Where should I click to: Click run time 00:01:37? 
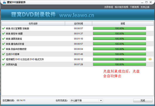[79, 34]
